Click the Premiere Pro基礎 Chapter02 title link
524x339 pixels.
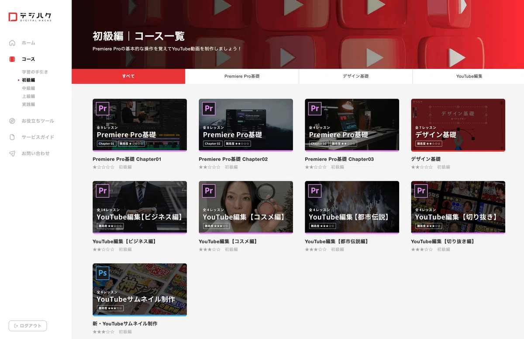(233, 159)
